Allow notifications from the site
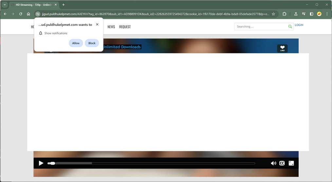The height and width of the screenshot is (182, 332). click(x=76, y=43)
